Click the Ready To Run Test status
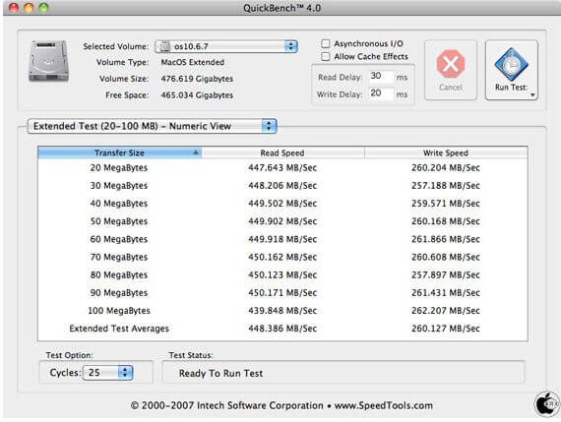561x422 pixels. [x=220, y=374]
